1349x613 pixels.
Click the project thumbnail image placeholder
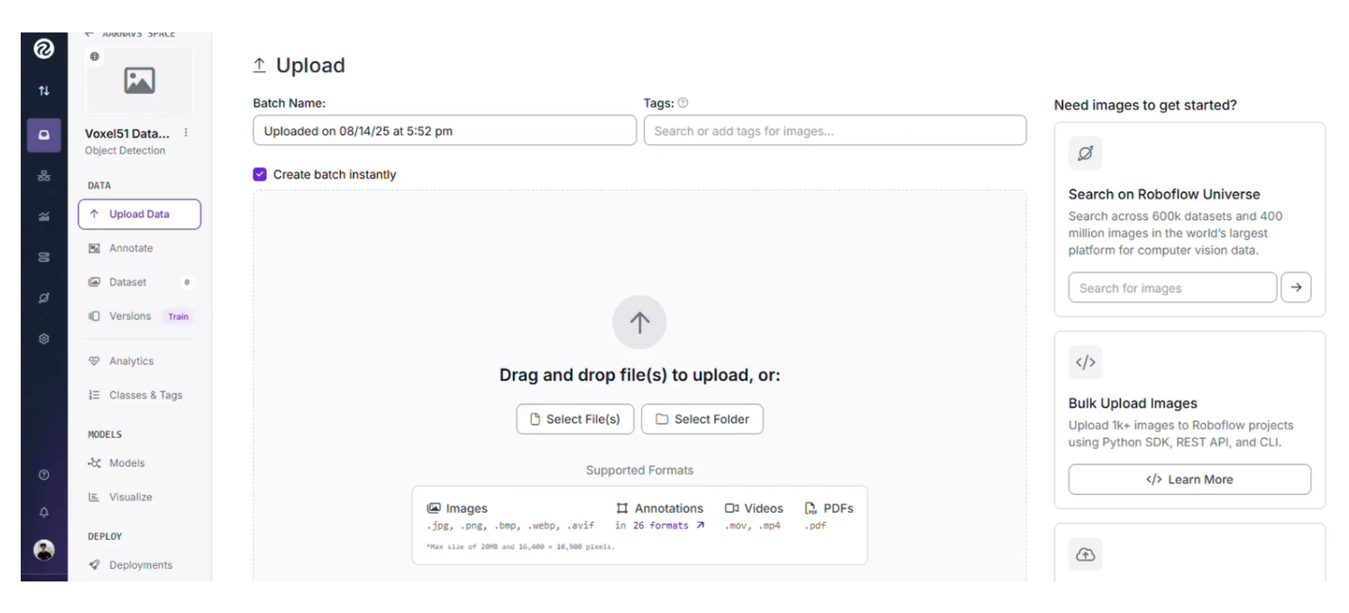tap(139, 81)
